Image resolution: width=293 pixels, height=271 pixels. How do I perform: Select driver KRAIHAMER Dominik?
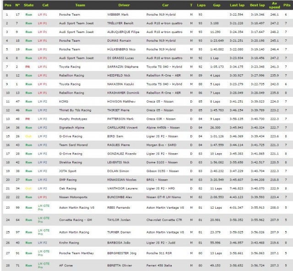(123, 93)
